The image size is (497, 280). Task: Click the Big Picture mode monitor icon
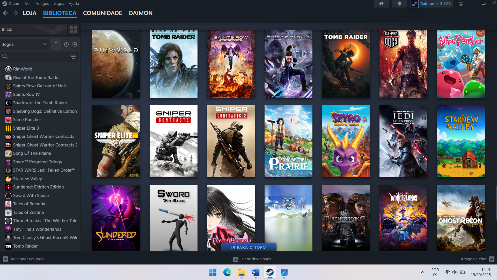click(461, 4)
